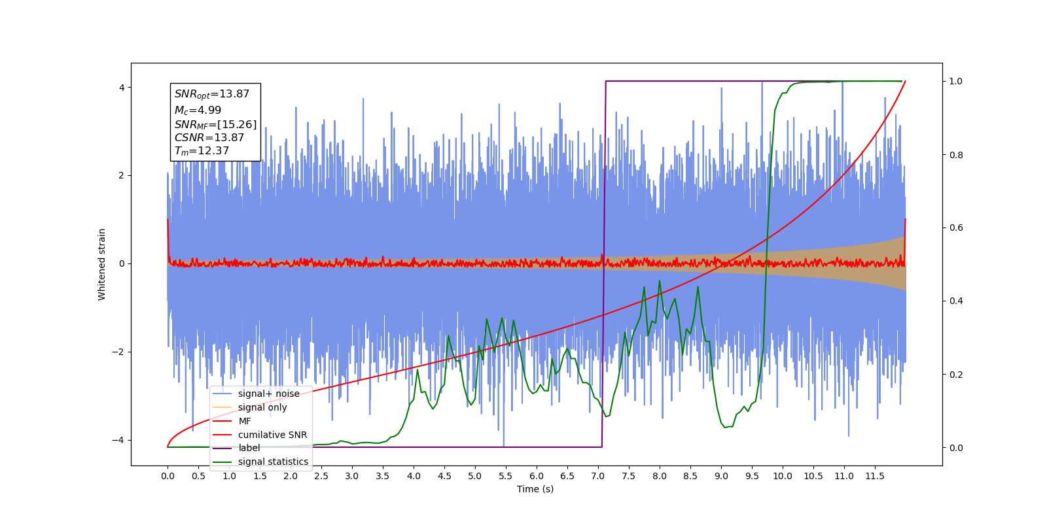Click the x-axis tick label 2.5
Image resolution: width=1047 pixels, height=523 pixels.
coord(321,476)
